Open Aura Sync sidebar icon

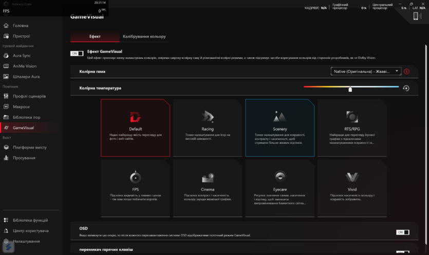pyautogui.click(x=6, y=56)
